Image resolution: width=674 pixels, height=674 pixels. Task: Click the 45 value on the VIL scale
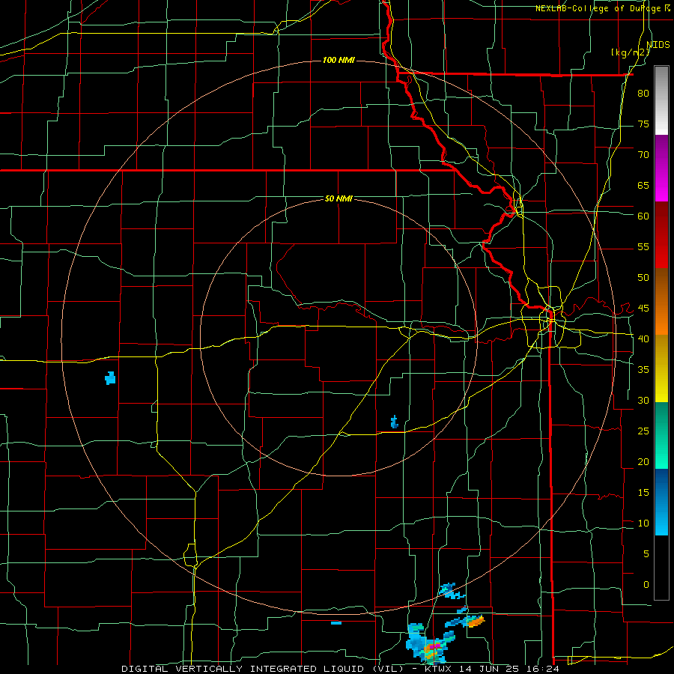tap(643, 309)
